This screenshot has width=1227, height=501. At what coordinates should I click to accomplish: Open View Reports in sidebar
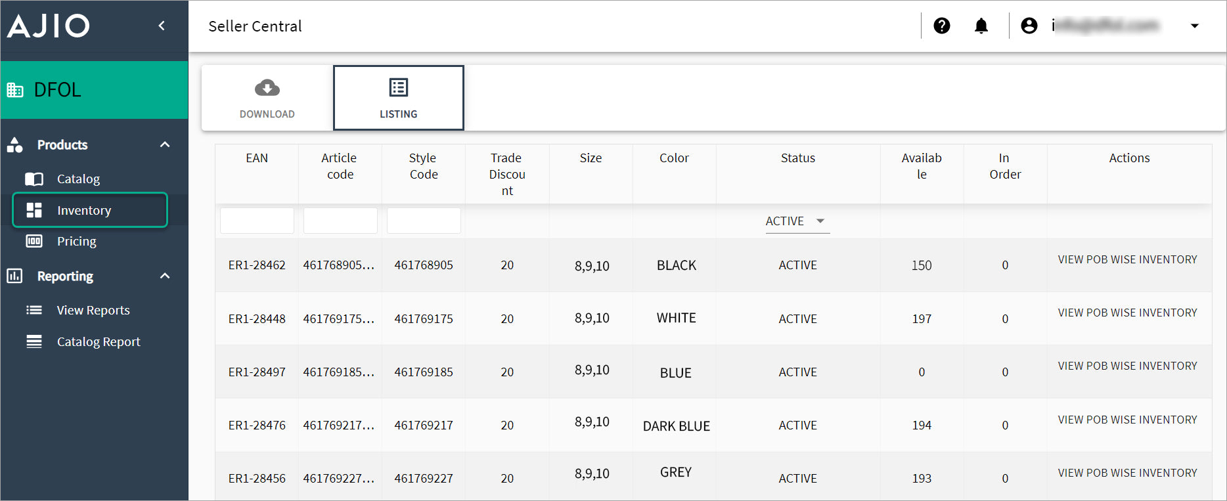(93, 310)
